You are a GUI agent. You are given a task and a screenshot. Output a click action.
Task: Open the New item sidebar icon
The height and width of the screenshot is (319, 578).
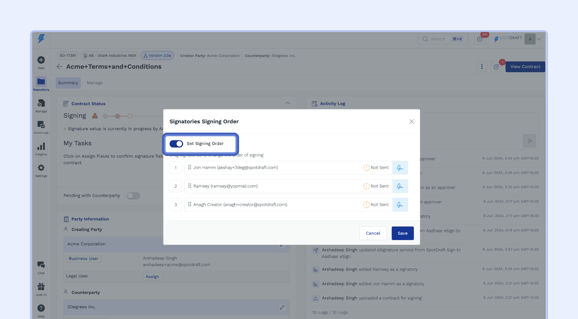pyautogui.click(x=41, y=60)
